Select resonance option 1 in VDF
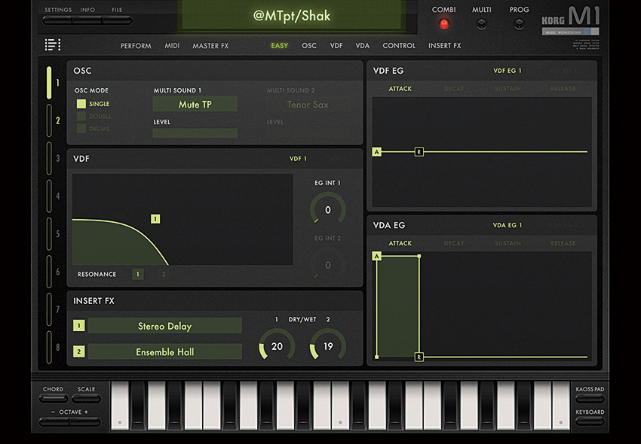641x444 pixels. (137, 275)
